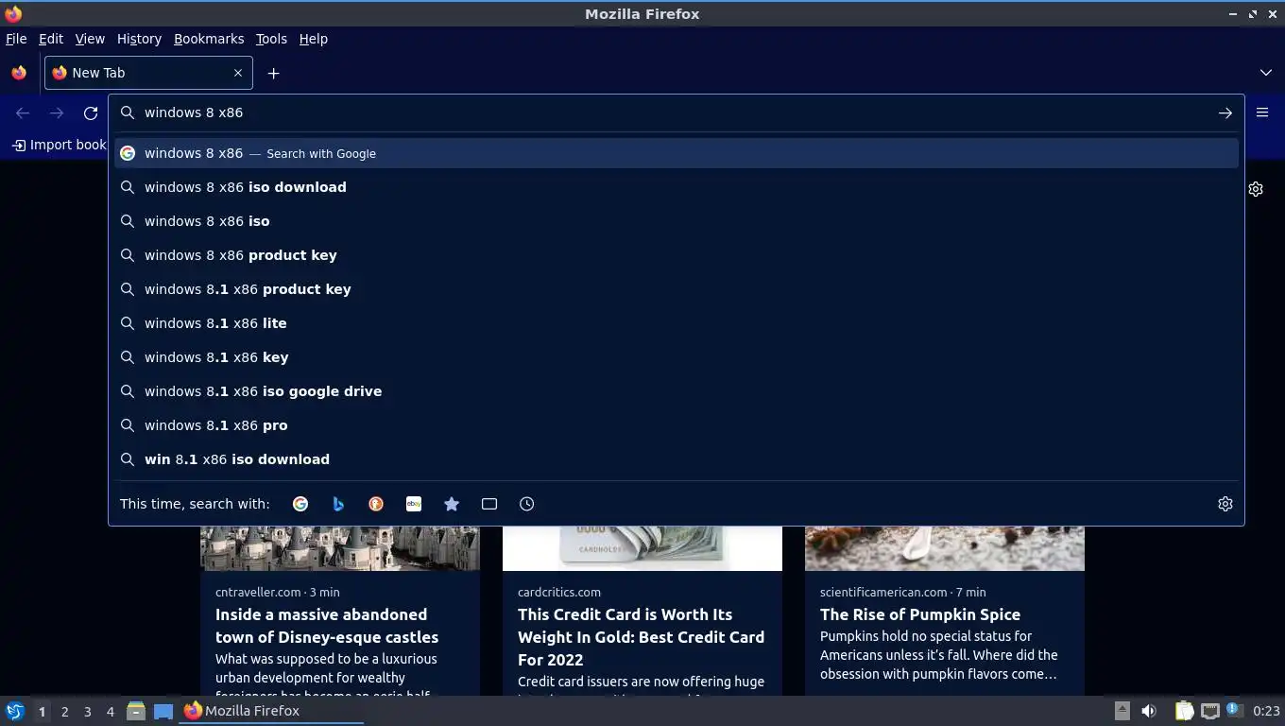Open clipboard manager tray icon
1285x726 pixels.
coord(1184,711)
